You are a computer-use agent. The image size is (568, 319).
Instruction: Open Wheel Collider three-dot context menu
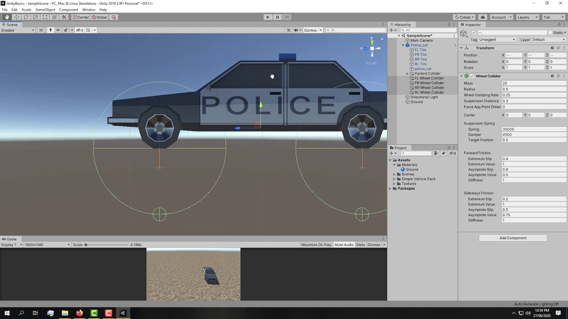[x=564, y=76]
